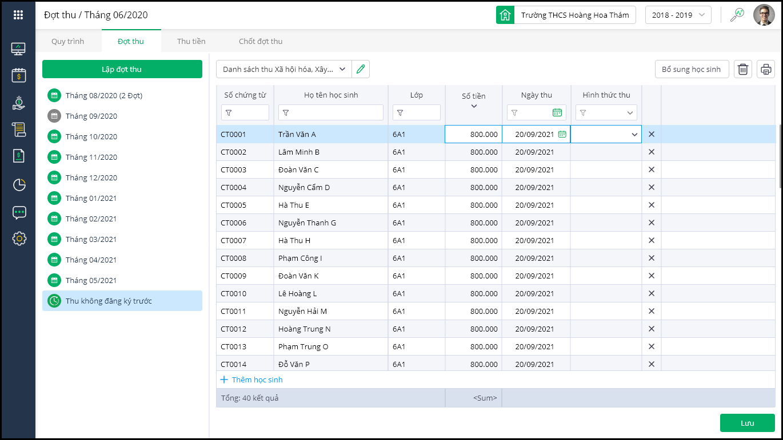The image size is (783, 440).
Task: Open the app launcher grid icon
Action: pos(18,15)
